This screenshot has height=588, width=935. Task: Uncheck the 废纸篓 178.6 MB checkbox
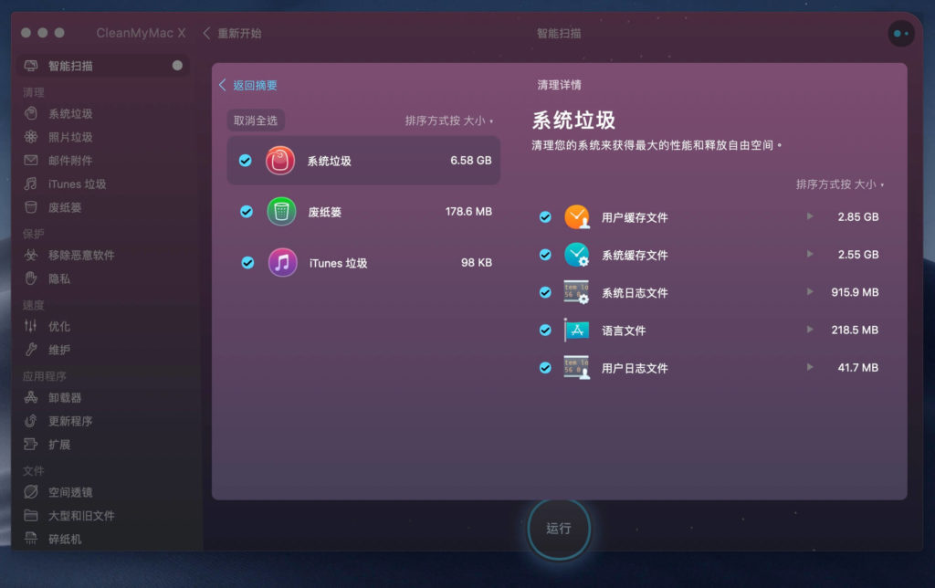pos(247,211)
